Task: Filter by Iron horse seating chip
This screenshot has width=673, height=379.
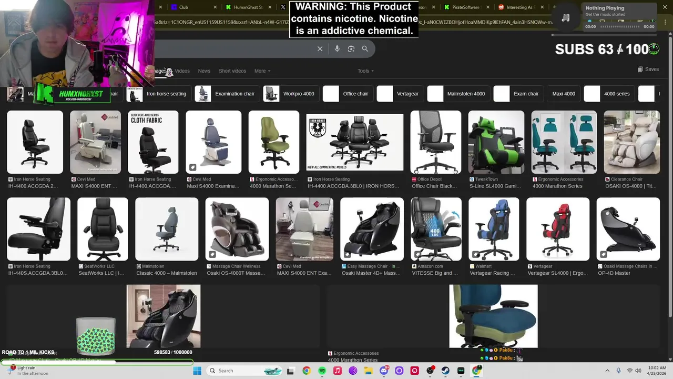Action: [x=158, y=94]
